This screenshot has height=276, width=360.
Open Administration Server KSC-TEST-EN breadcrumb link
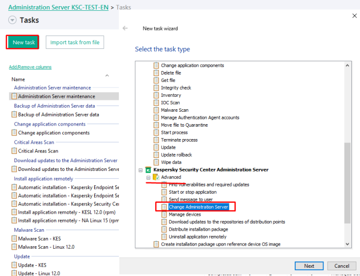pos(58,7)
